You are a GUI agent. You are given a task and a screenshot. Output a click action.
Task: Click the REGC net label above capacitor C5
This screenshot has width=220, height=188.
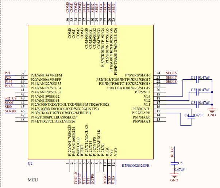coord(172,152)
